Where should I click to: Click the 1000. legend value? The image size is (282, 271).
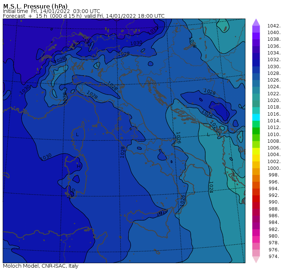coord(274,168)
